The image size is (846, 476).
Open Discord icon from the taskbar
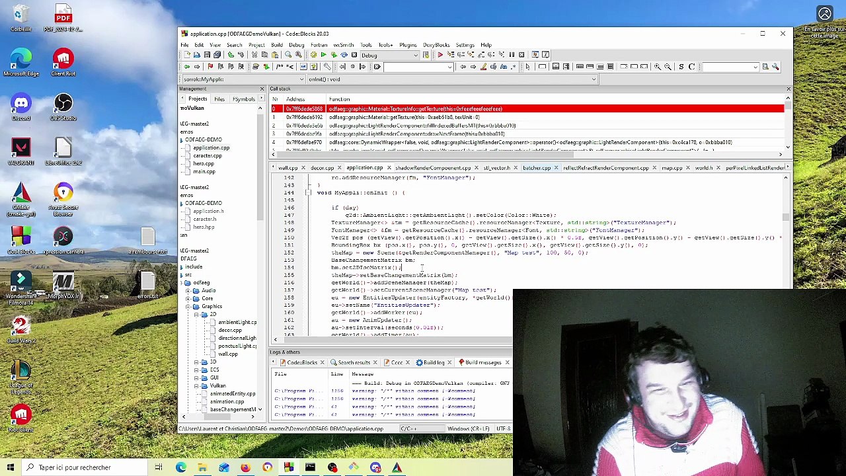[375, 467]
